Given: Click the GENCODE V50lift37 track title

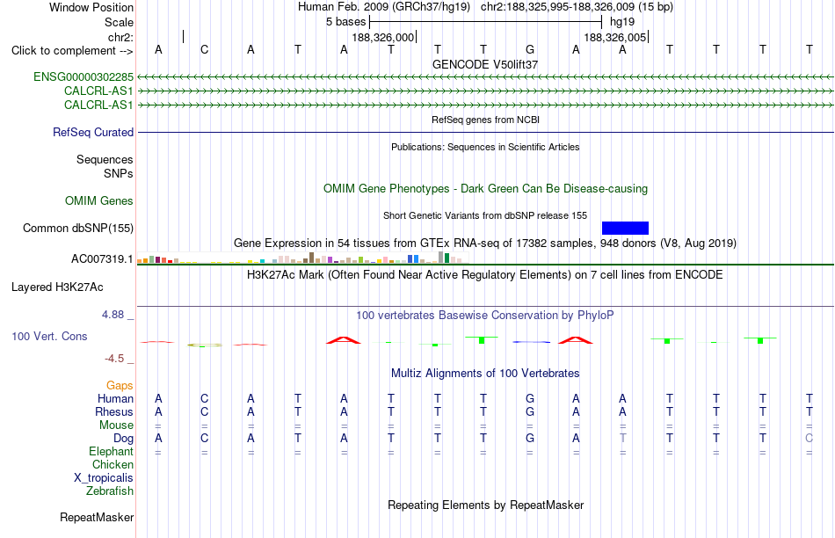Looking at the screenshot, I should (x=485, y=64).
